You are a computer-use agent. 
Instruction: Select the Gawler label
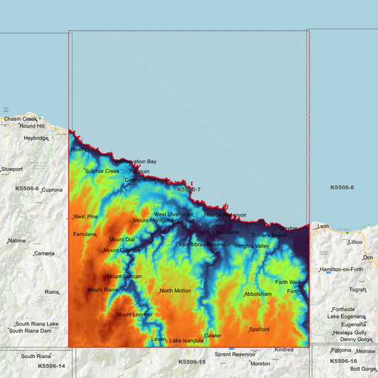pyautogui.click(x=213, y=335)
